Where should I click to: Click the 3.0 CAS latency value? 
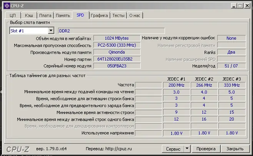[x=176, y=92]
